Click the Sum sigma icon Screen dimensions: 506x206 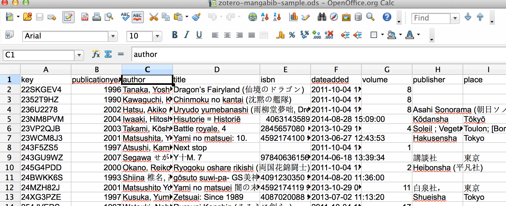[x=108, y=54]
